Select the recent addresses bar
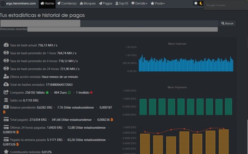 pos(122,29)
